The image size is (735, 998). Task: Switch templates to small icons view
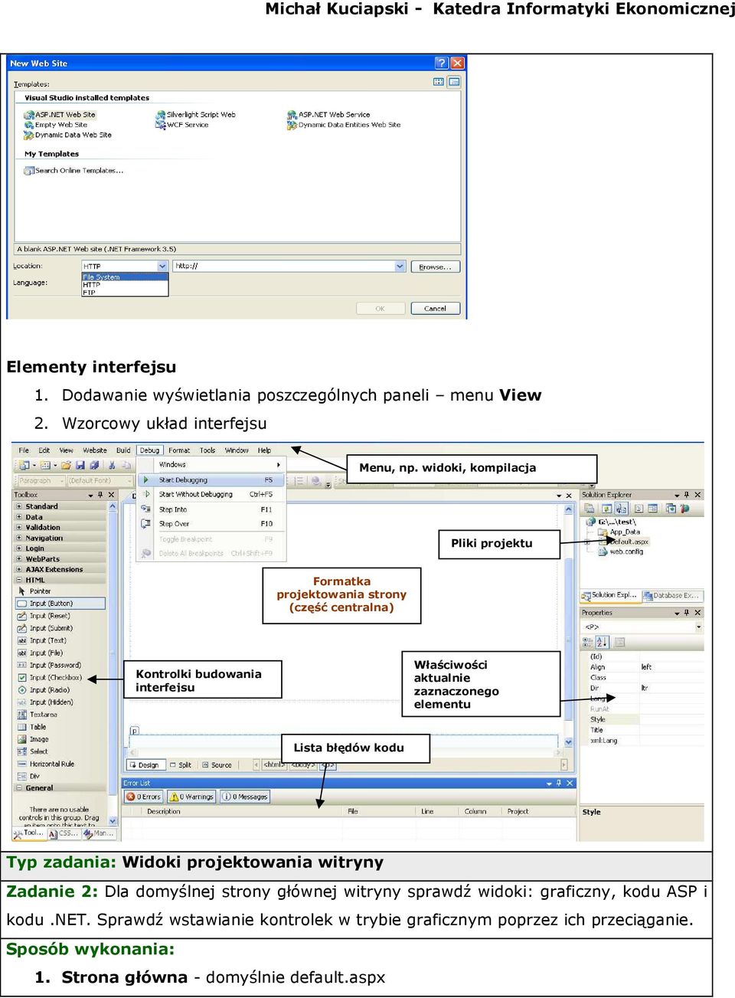tap(454, 81)
